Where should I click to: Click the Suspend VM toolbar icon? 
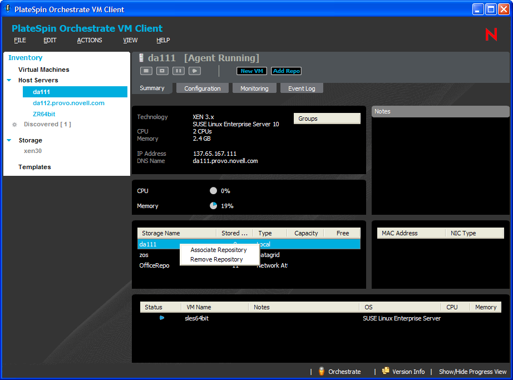click(162, 71)
